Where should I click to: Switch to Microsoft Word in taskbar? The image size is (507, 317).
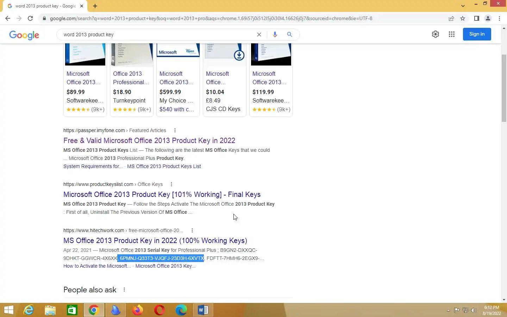(x=203, y=310)
